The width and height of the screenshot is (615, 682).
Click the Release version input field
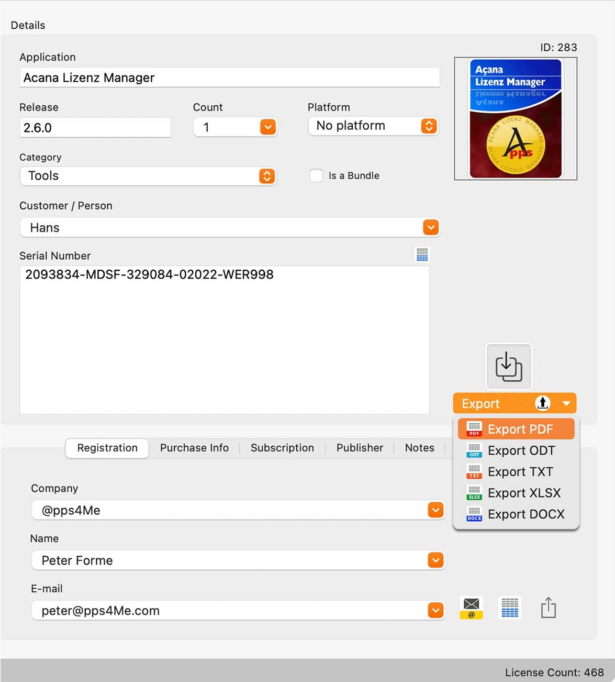(95, 128)
